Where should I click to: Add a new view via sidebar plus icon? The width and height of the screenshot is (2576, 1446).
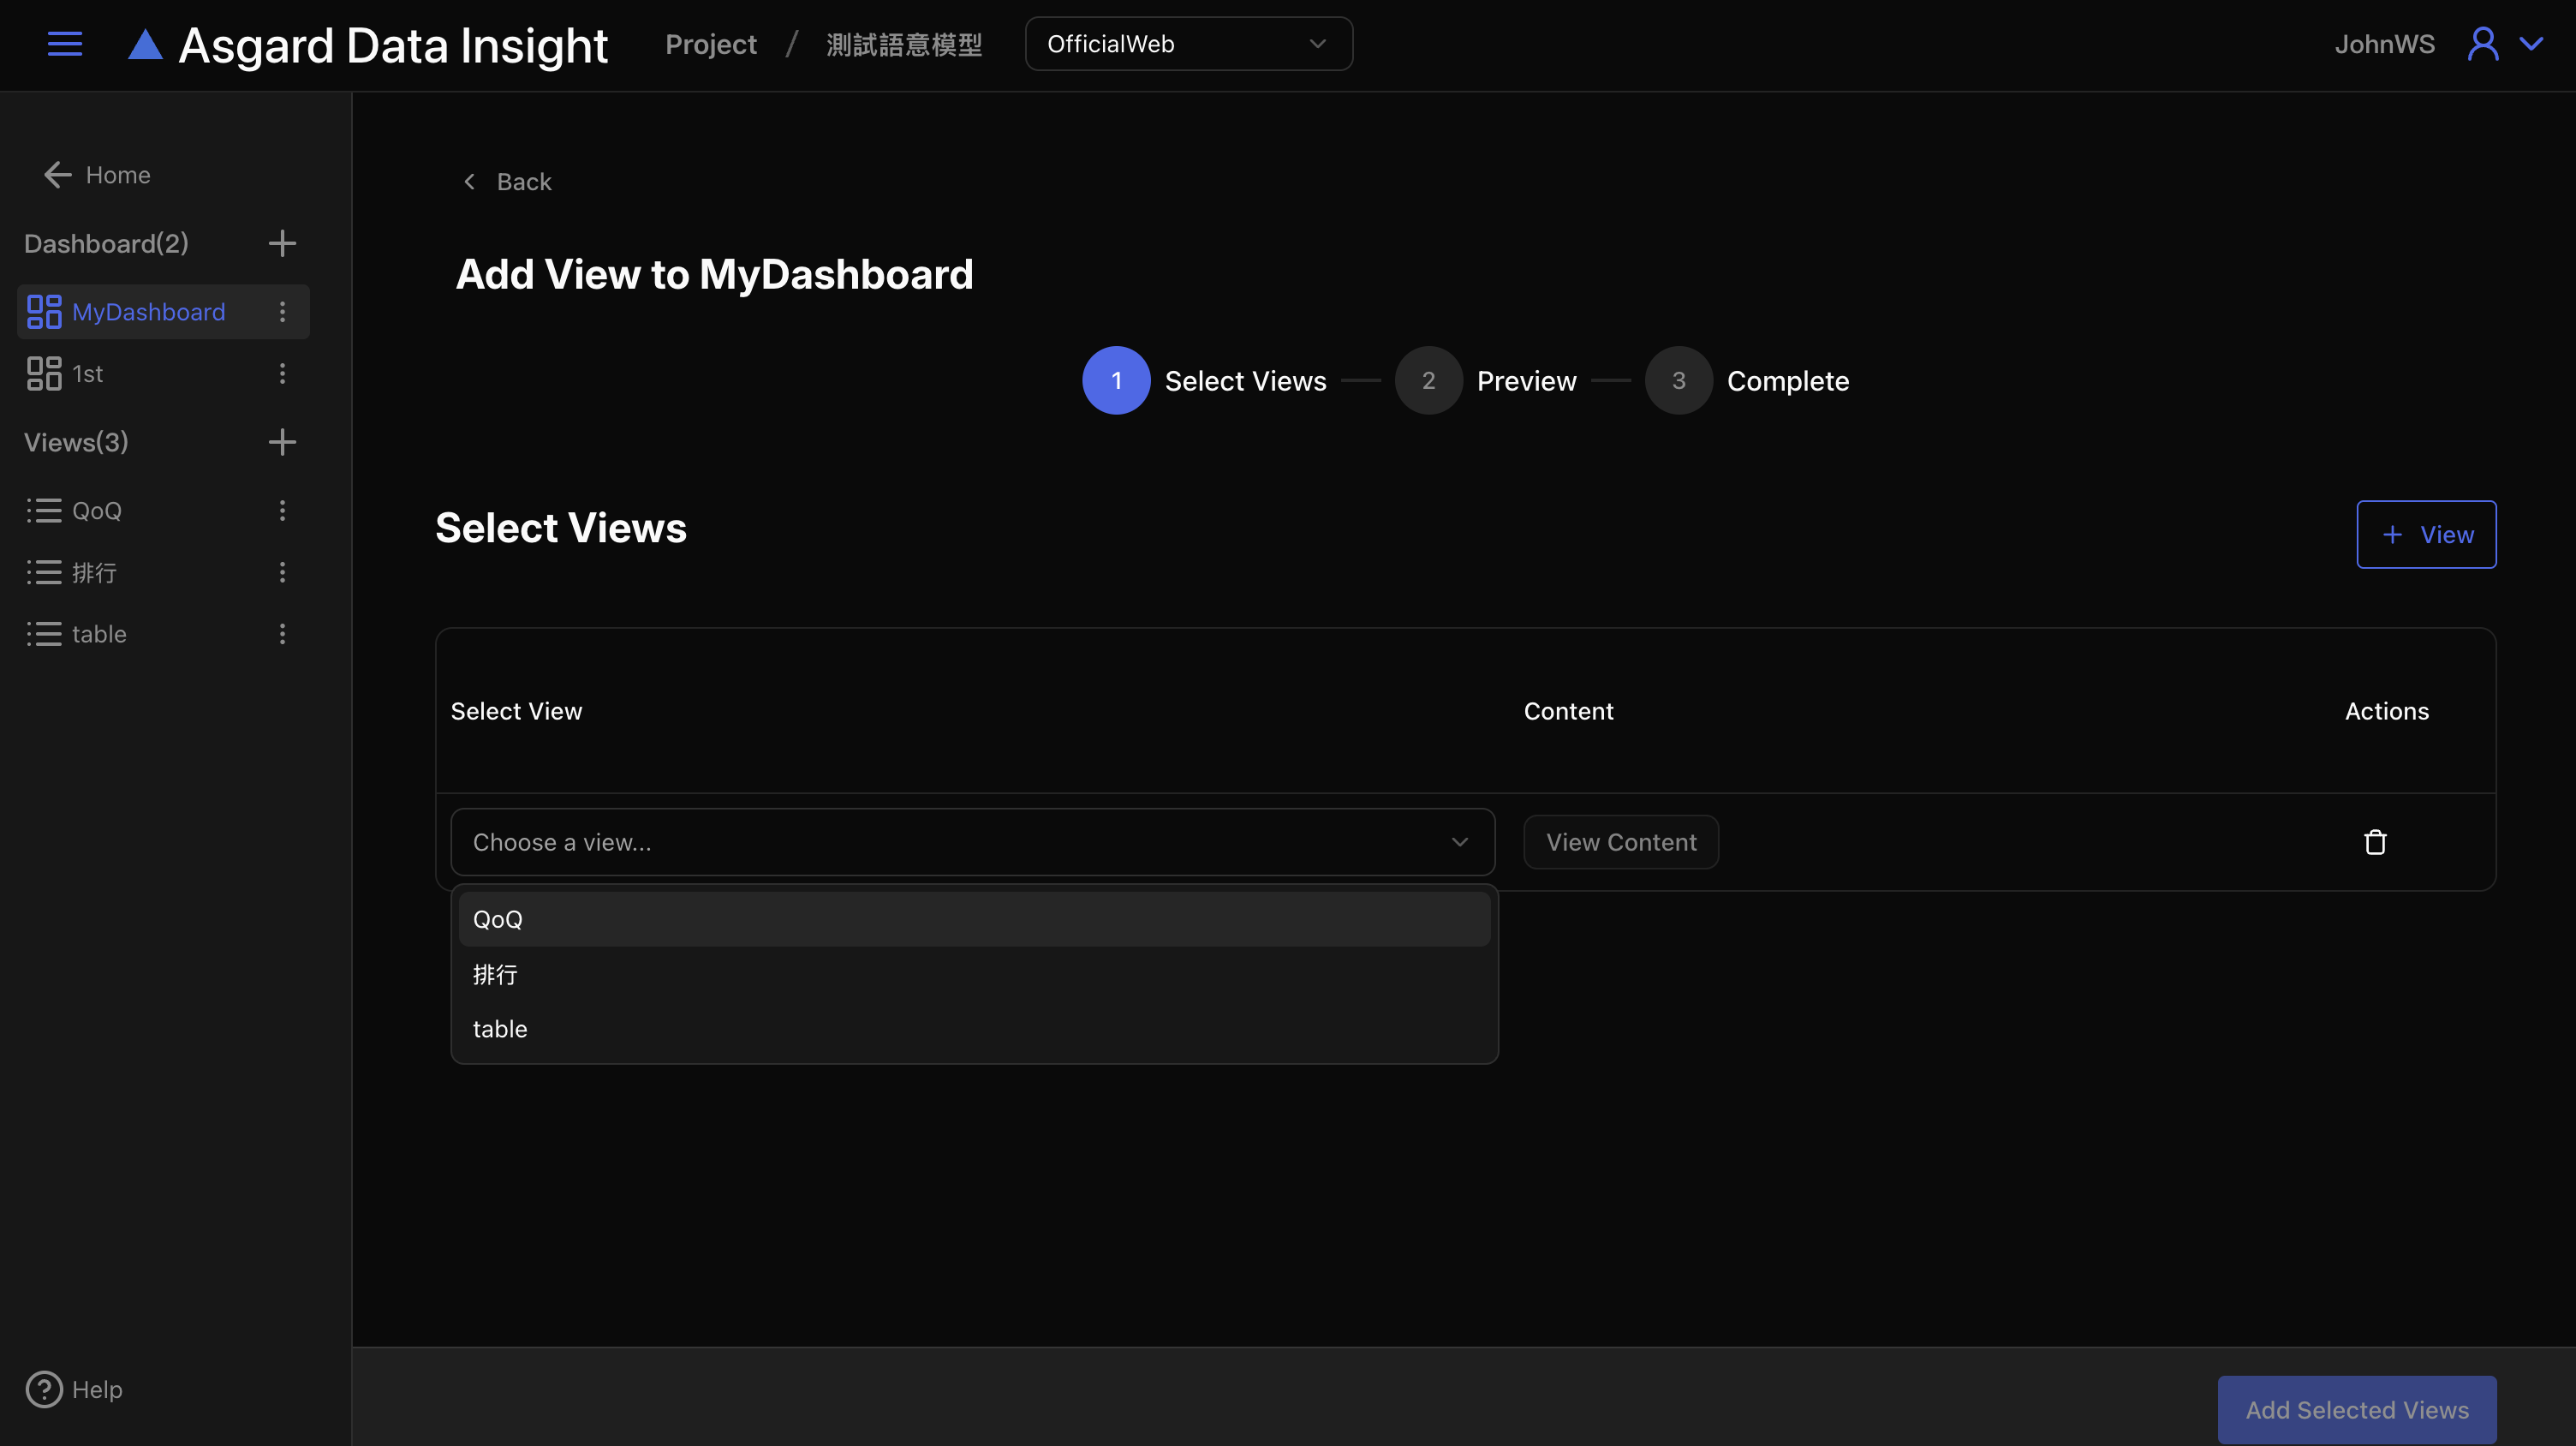click(282, 442)
